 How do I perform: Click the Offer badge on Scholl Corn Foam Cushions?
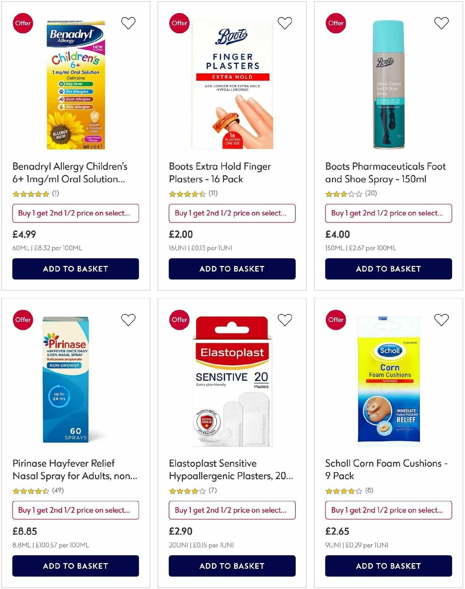click(x=335, y=320)
